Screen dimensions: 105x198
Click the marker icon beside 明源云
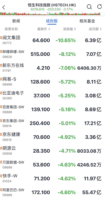tap(1, 148)
